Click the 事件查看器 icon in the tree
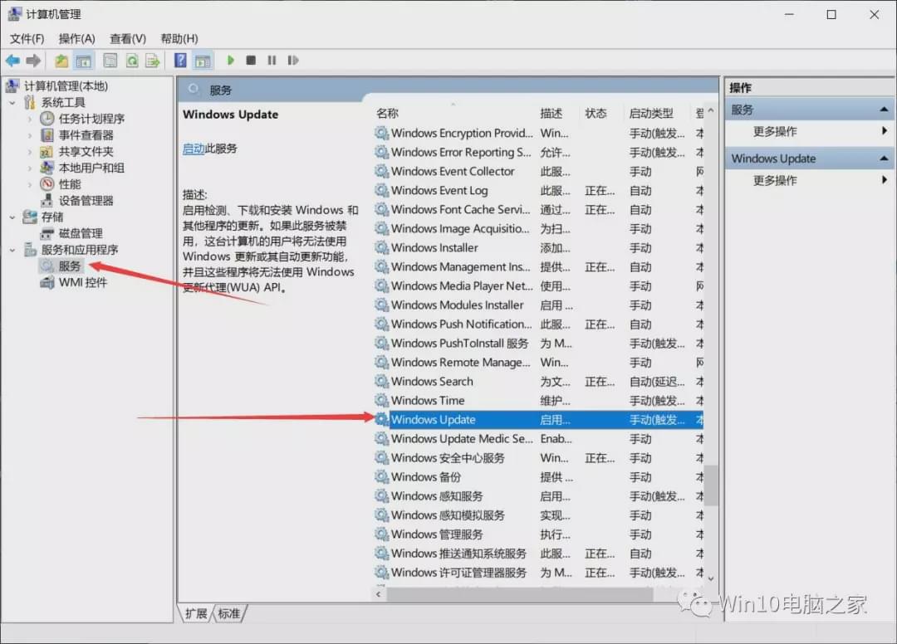Screen dimensions: 897x644 pyautogui.click(x=47, y=135)
